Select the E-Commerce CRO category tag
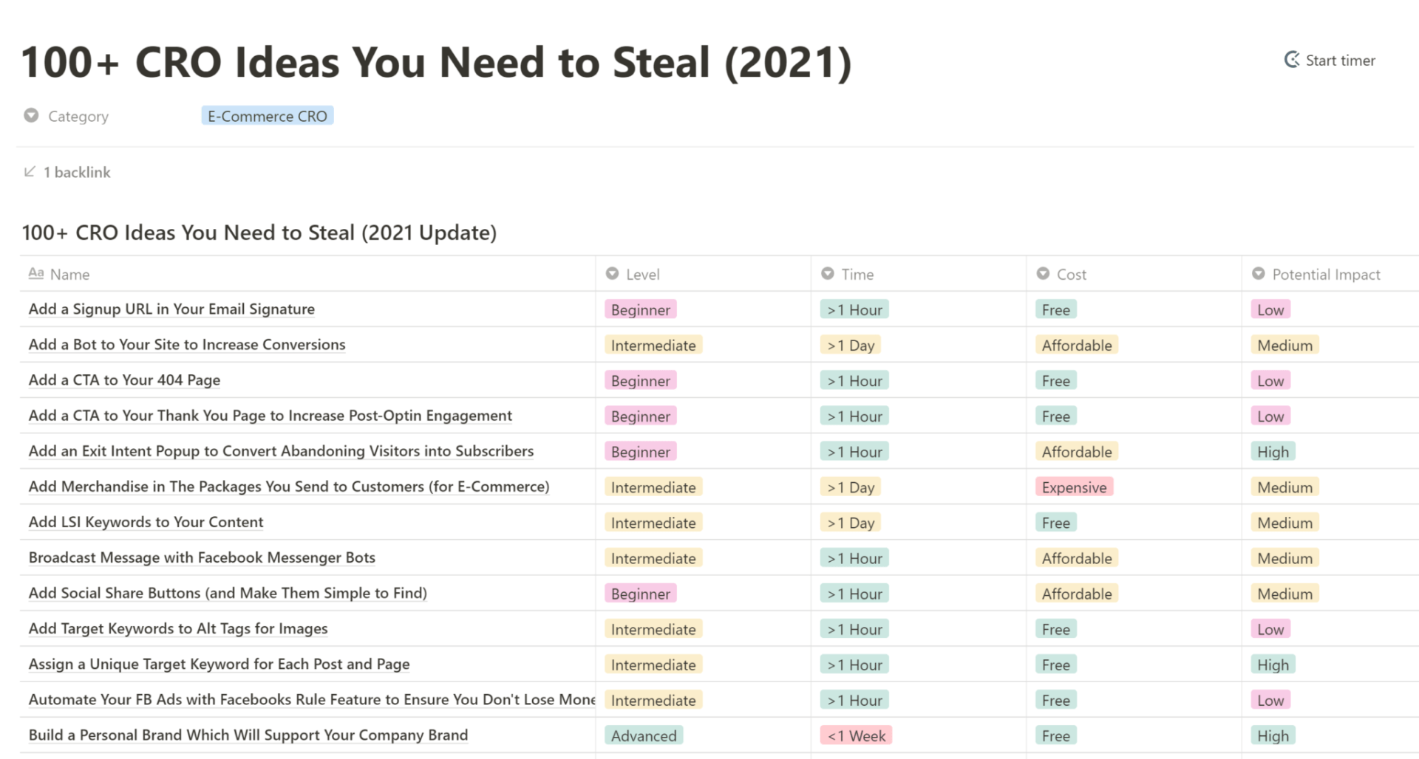The width and height of the screenshot is (1419, 759). click(268, 116)
